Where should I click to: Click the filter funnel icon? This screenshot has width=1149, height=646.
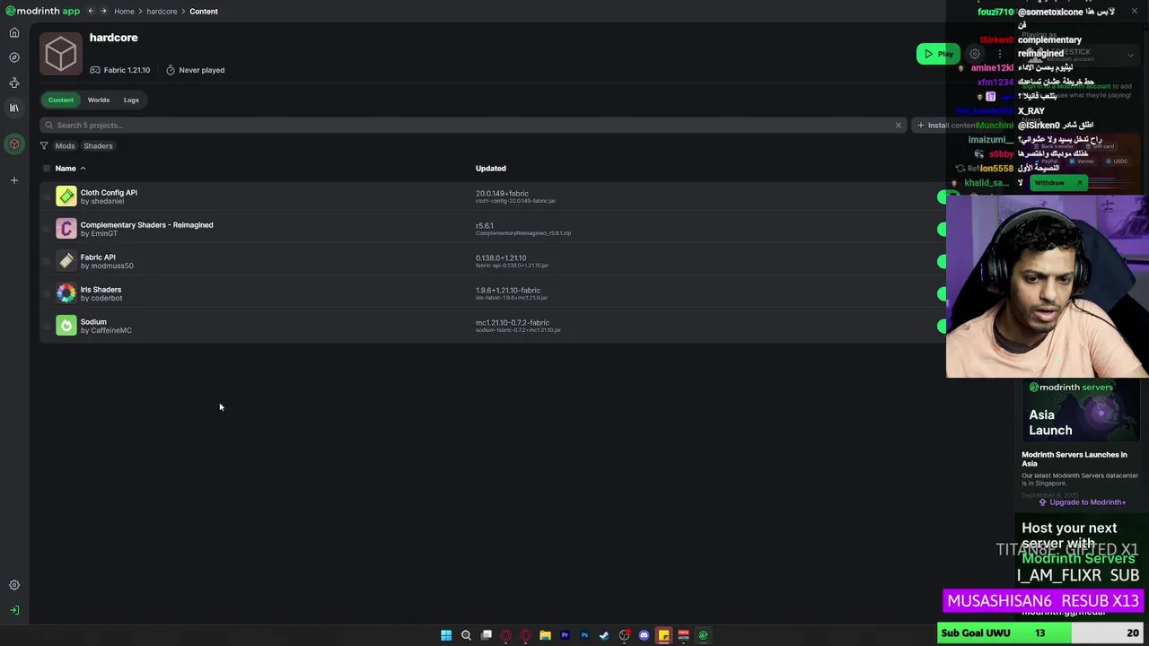(x=44, y=145)
